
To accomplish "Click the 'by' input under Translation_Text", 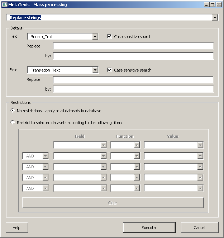I will click(x=133, y=89).
